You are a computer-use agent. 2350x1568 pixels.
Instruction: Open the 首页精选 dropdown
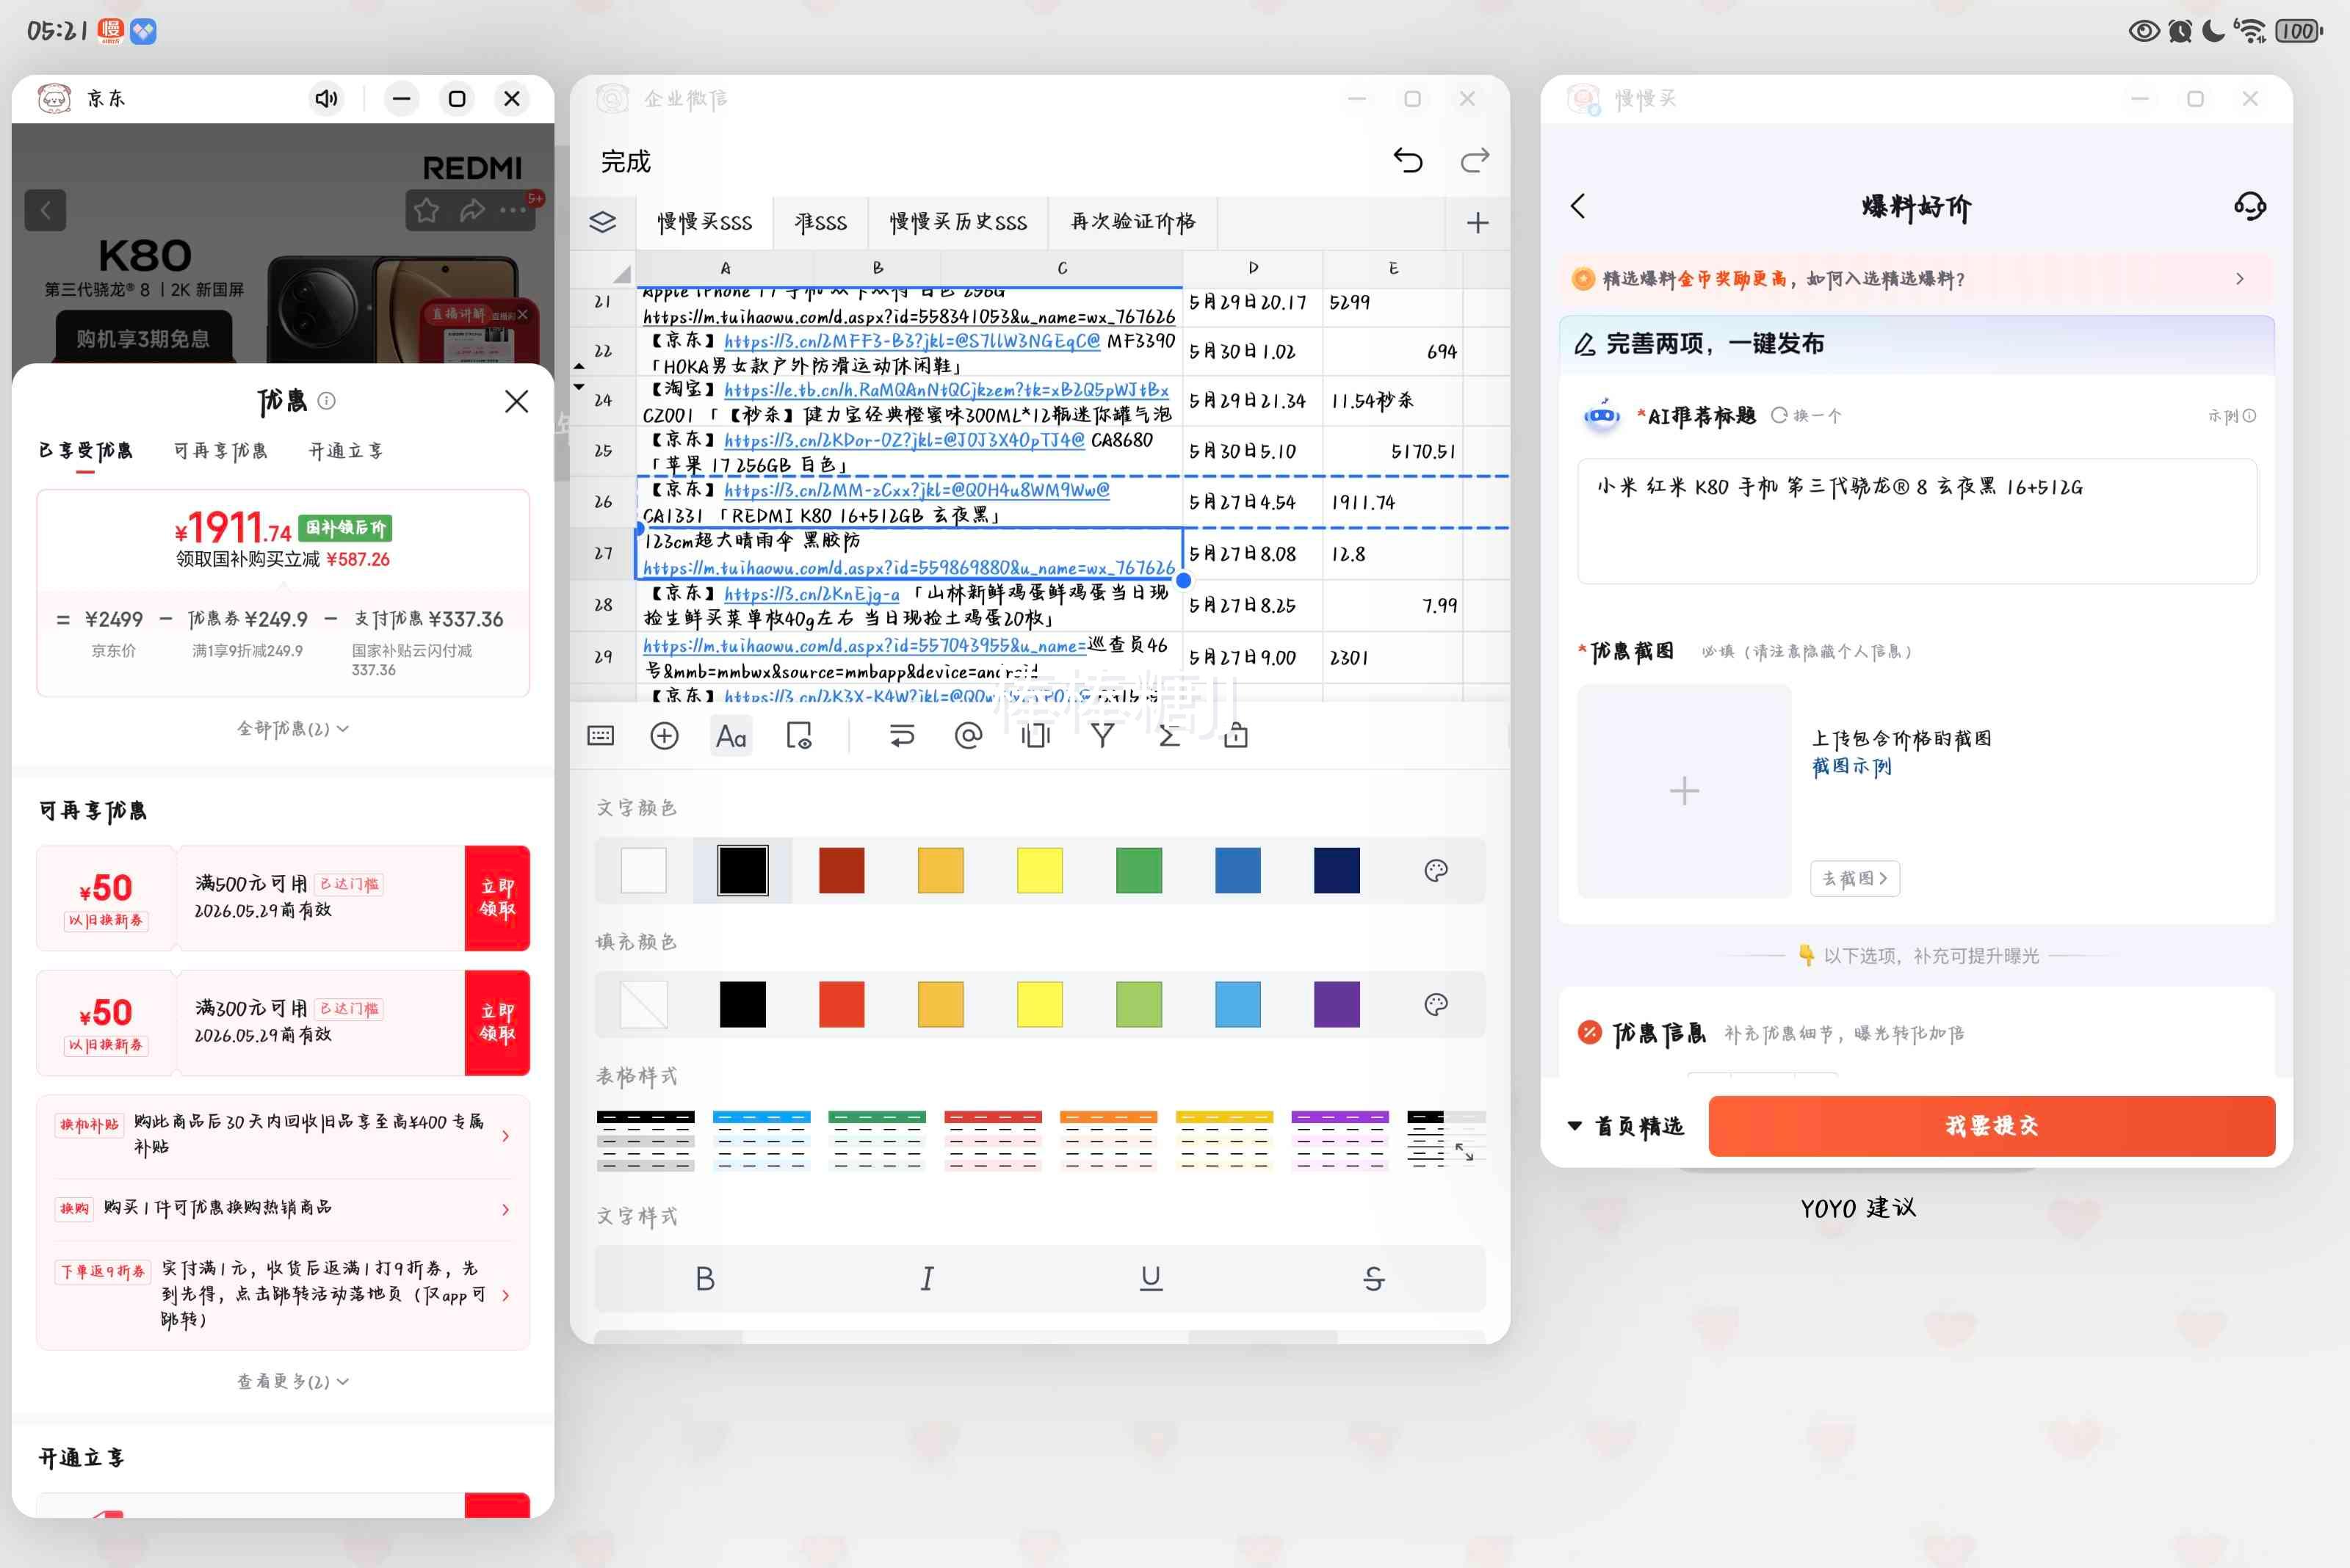[1626, 1127]
